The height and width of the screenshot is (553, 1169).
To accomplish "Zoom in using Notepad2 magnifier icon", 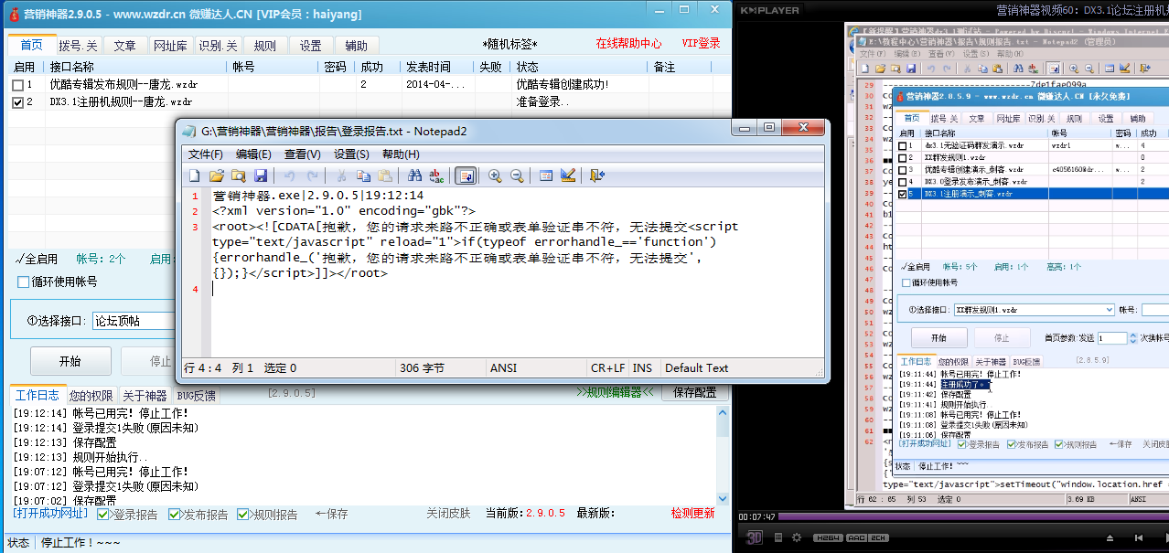I will [x=495, y=175].
